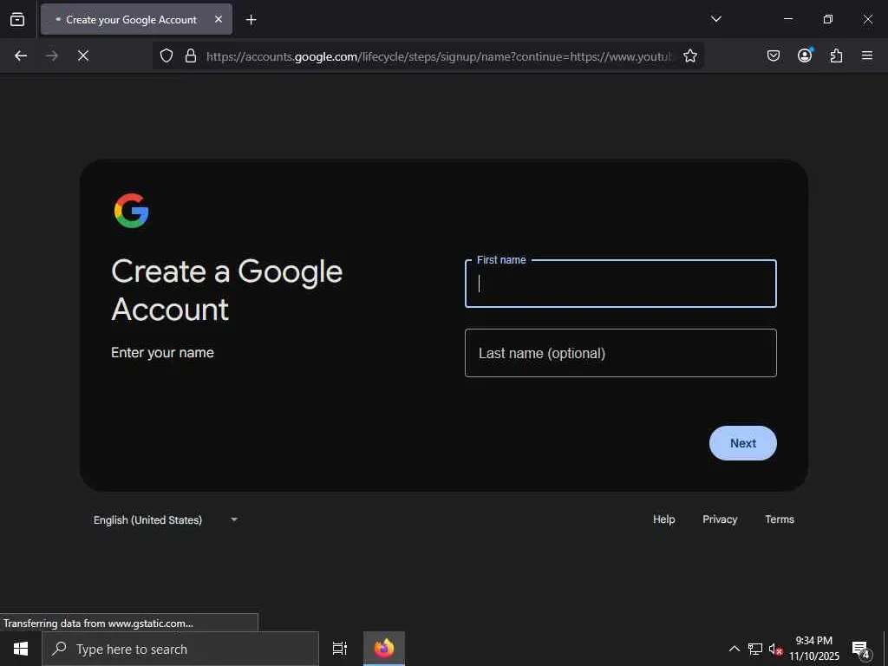
Task: Open the Privacy link
Action: pos(720,519)
